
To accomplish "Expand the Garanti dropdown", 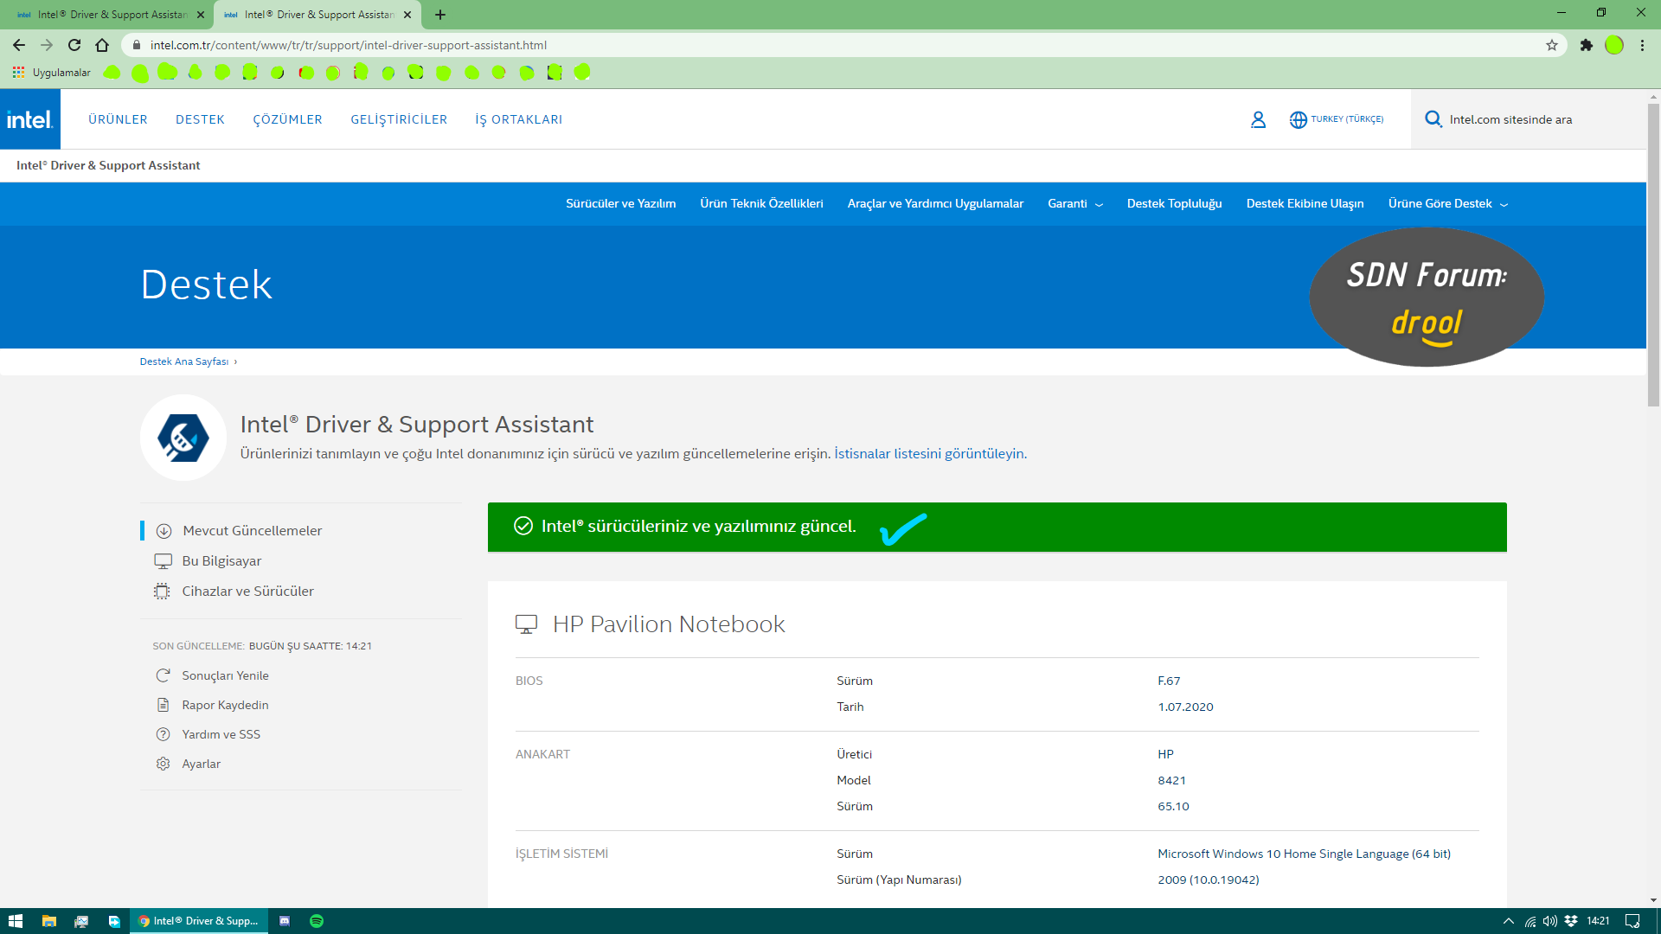I will 1074,204.
